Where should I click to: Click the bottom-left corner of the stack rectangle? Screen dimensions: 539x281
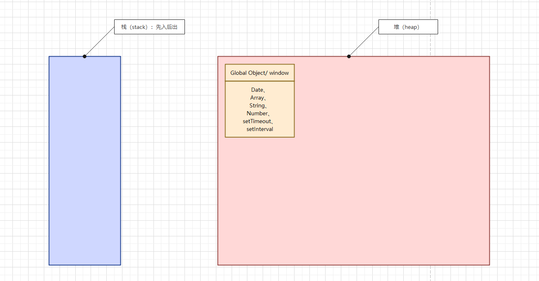coord(49,264)
